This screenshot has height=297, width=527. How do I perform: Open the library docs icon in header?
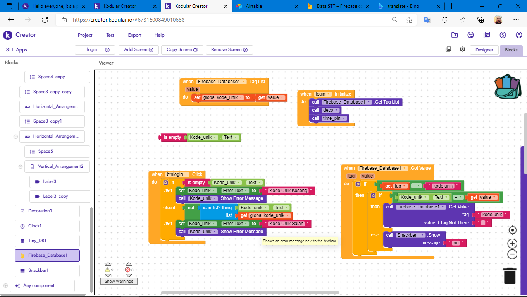[487, 35]
